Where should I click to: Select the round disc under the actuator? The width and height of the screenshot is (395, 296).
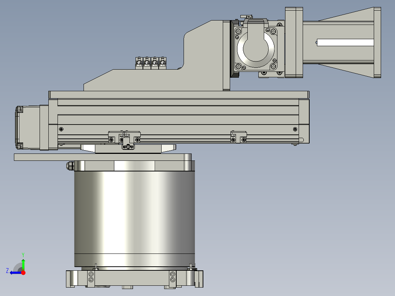tap(128, 148)
